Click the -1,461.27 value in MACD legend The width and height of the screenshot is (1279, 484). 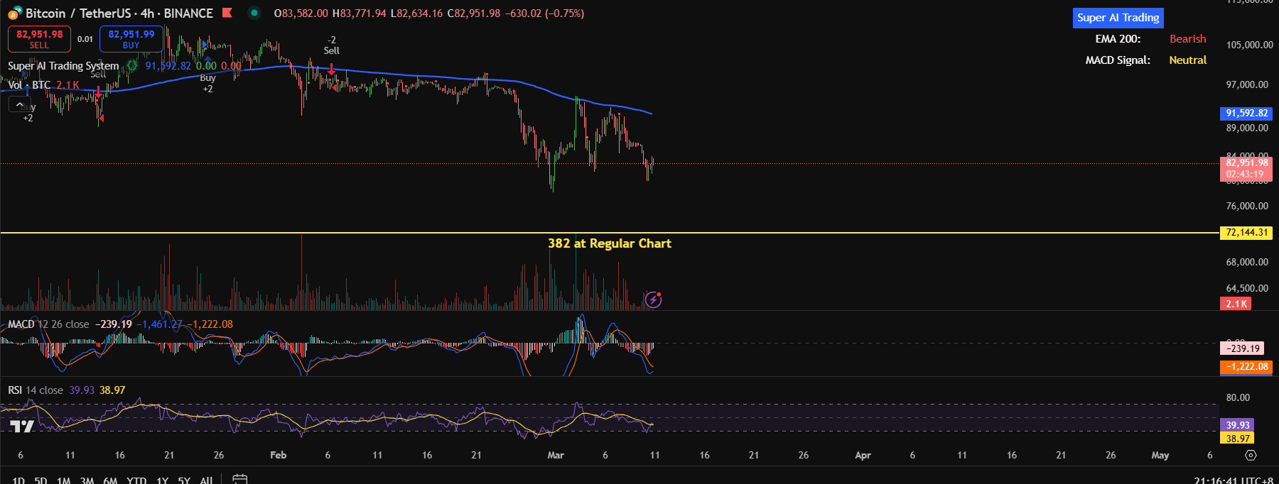click(160, 324)
